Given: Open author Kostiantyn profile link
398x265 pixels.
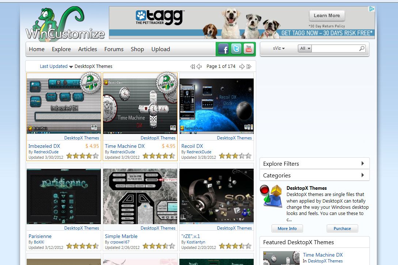Looking at the screenshot, I should [196, 242].
